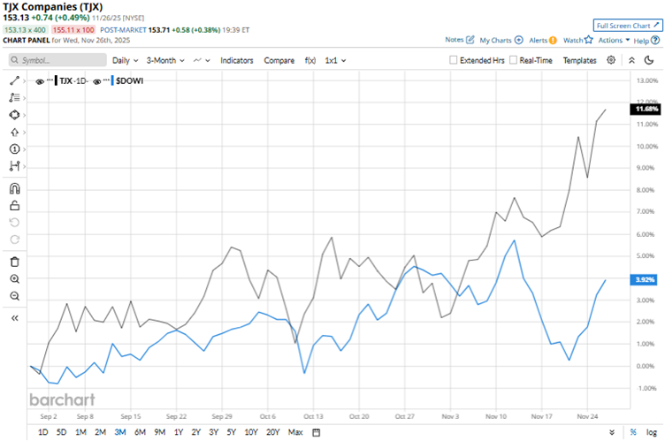Click the $DOWI blue color swatch
The image size is (665, 441).
[112, 80]
